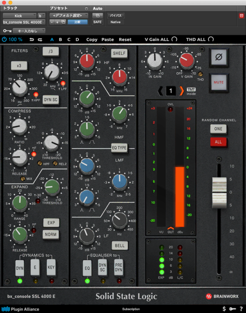Toggle the plugin power bypass icon
Image resolution: width=246 pixels, height=313 pixels.
tap(4, 39)
